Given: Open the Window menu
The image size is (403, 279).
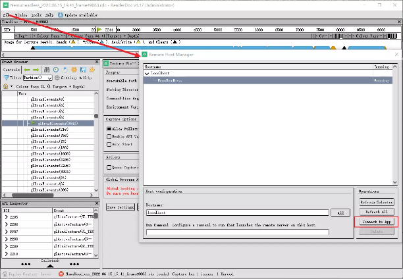Looking at the screenshot, I should [20, 15].
